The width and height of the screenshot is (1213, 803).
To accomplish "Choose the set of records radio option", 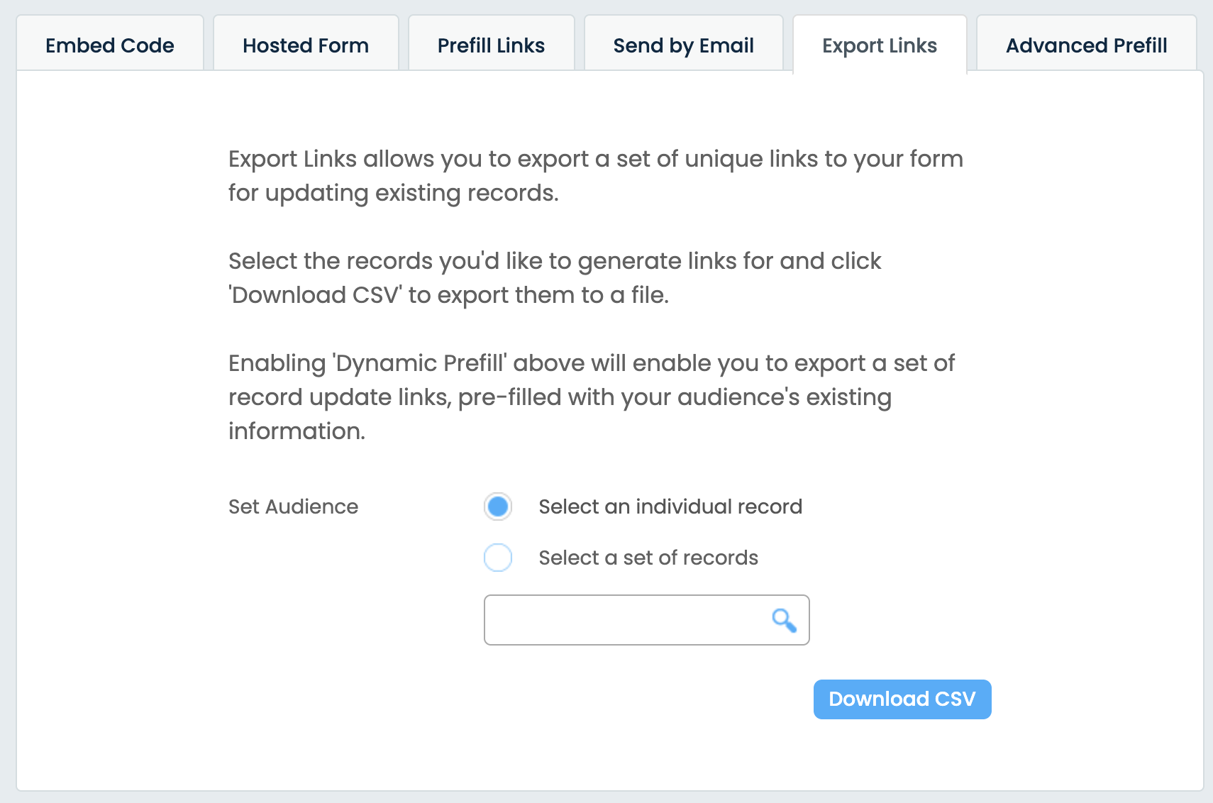I will click(x=498, y=558).
